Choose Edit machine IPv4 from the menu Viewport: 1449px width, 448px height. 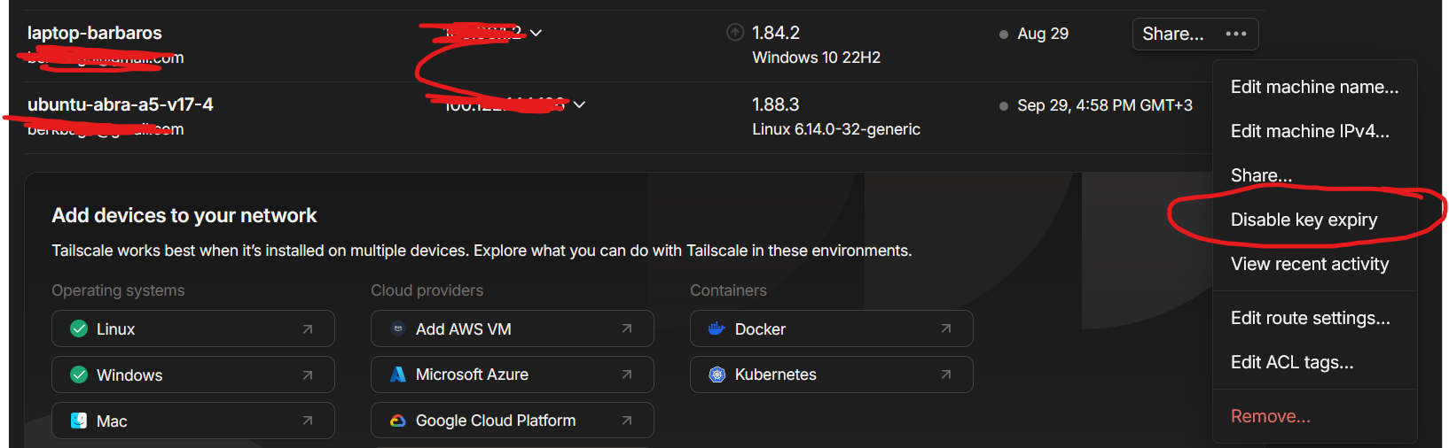tap(1314, 131)
